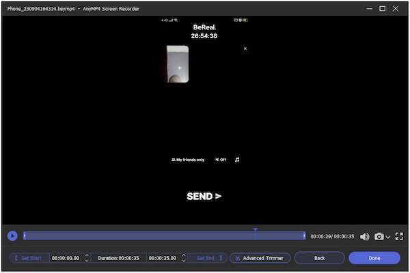Screen dimensions: 410x273
Task: Maximize the AnyMP4 Screen Recorder window
Action: (x=382, y=9)
